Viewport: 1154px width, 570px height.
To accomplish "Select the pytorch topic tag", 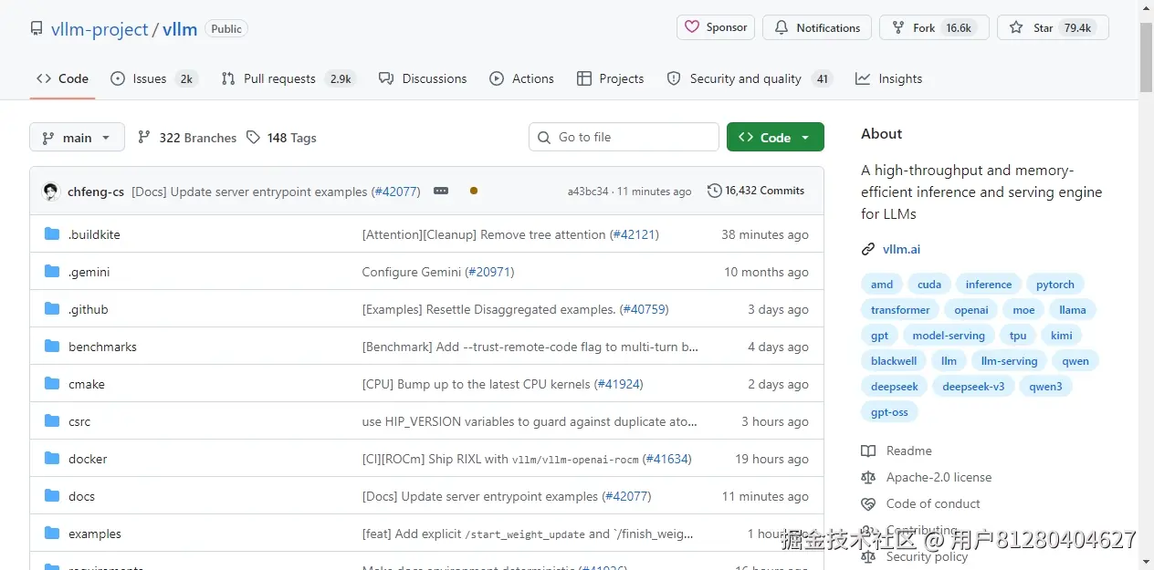I will click(x=1055, y=285).
